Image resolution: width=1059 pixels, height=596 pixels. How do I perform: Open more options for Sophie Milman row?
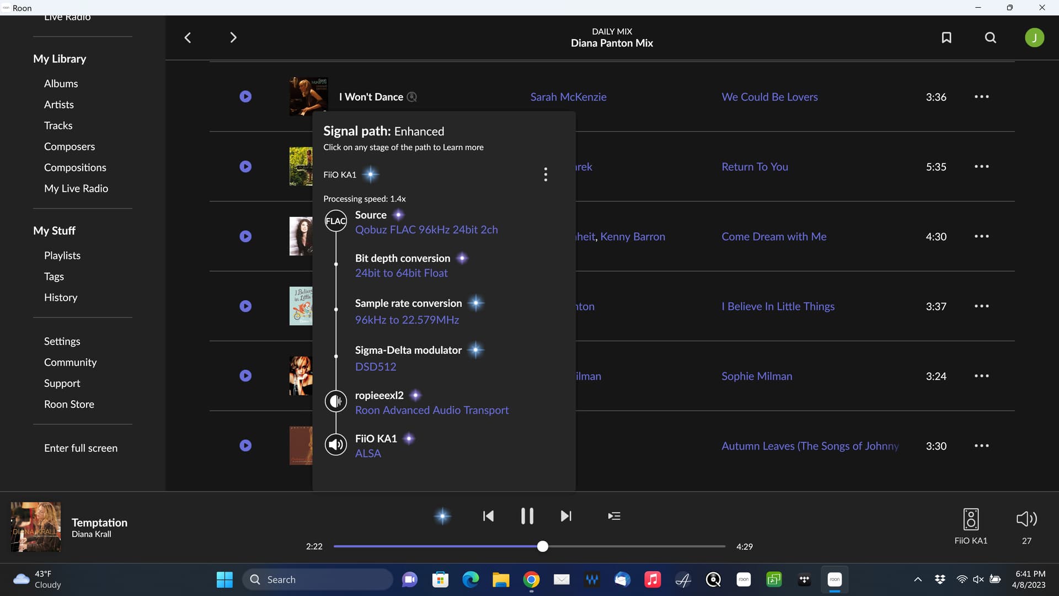point(981,376)
